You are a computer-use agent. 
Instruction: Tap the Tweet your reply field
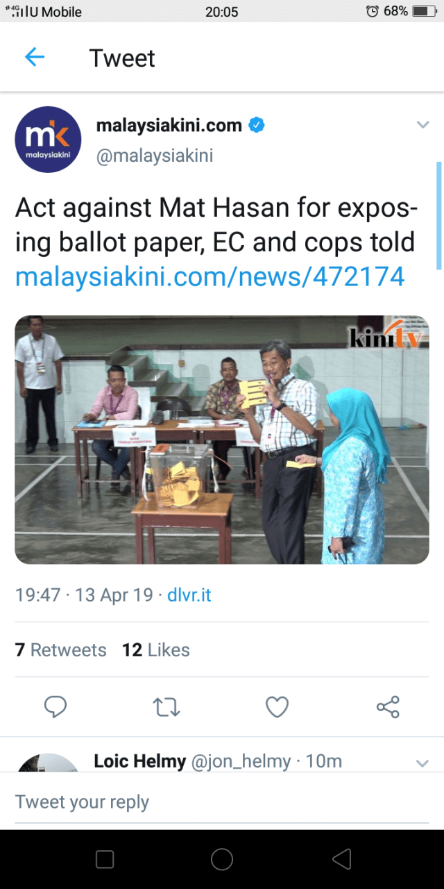pyautogui.click(x=222, y=802)
